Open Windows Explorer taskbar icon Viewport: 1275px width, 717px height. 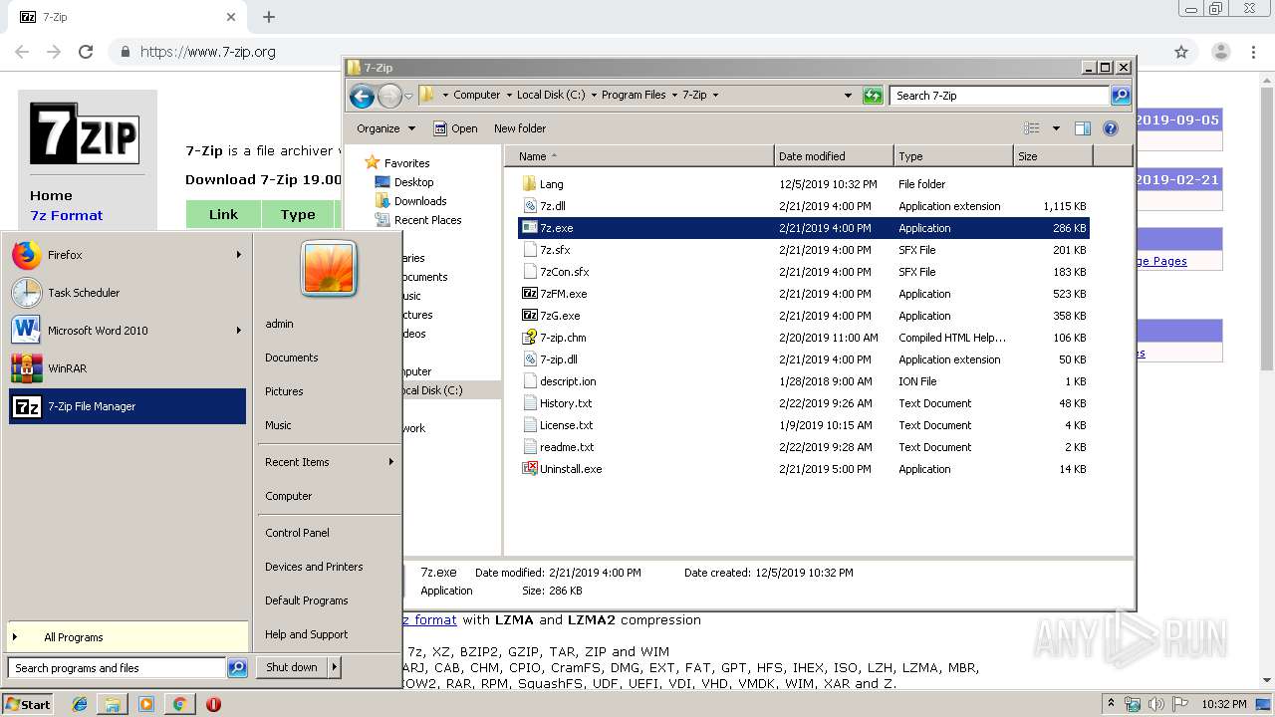113,704
